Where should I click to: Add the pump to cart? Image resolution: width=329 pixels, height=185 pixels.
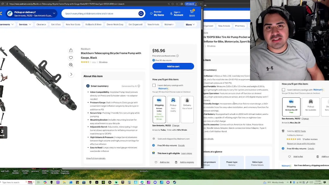coord(173,66)
